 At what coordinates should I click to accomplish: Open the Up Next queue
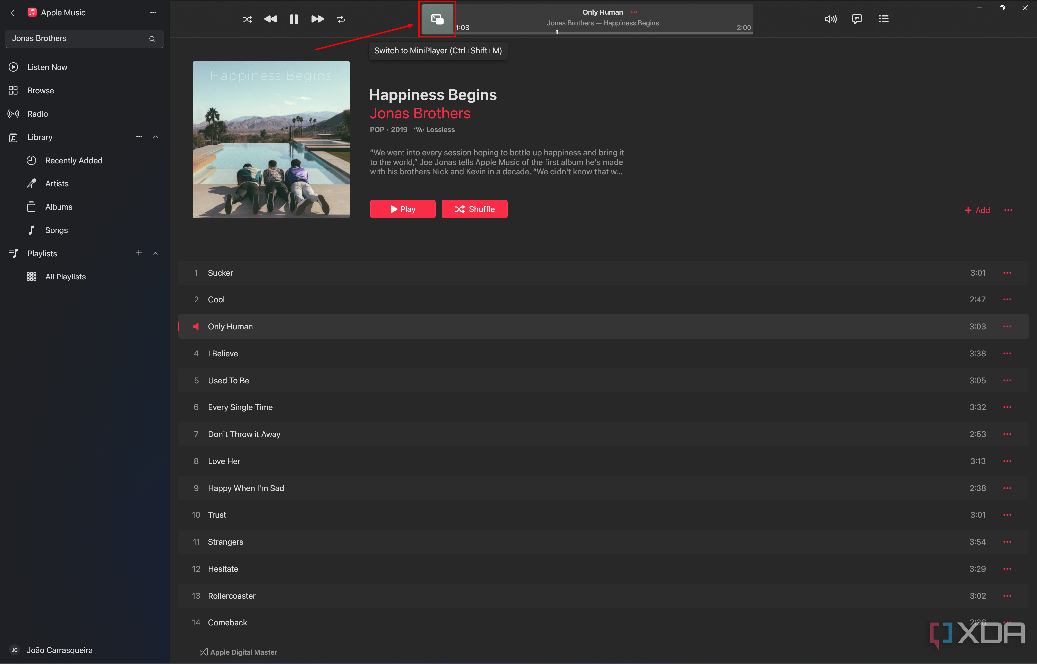(883, 19)
